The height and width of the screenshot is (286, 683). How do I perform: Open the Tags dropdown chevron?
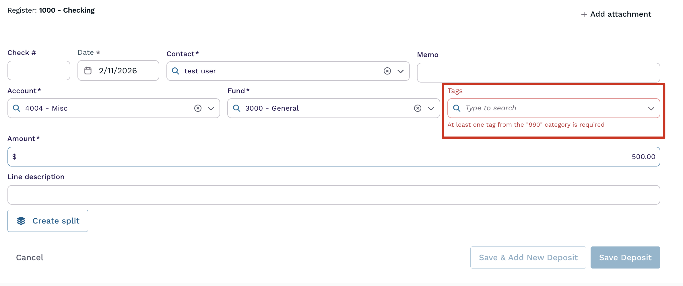pos(651,108)
